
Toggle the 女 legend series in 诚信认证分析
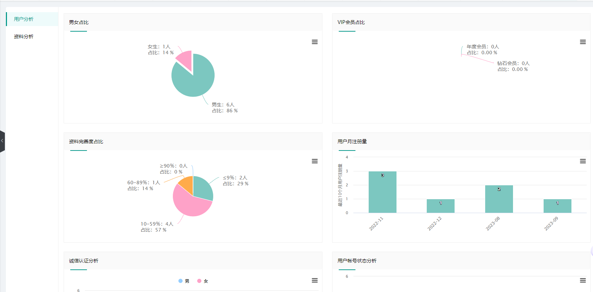[203, 281]
